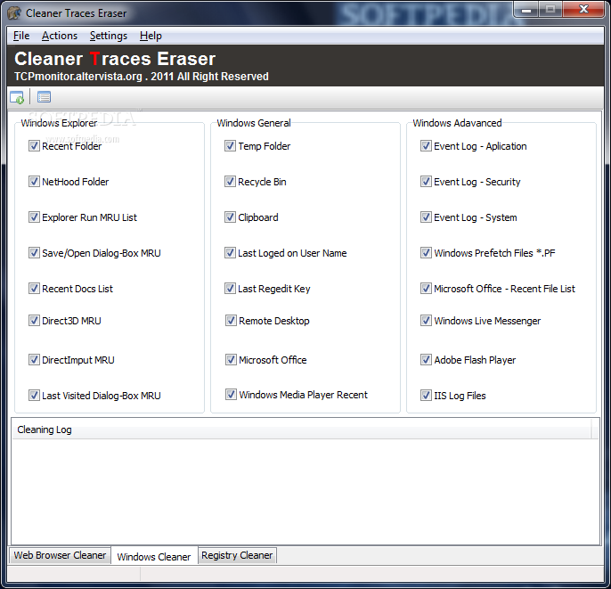The height and width of the screenshot is (589, 611).
Task: Uncheck Event Log - Aplication
Action: 426,146
